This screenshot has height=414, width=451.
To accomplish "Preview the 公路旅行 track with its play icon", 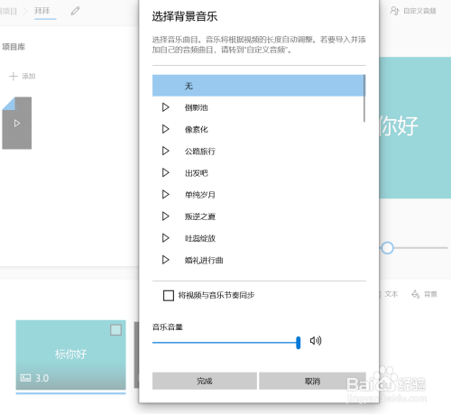I will point(165,151).
